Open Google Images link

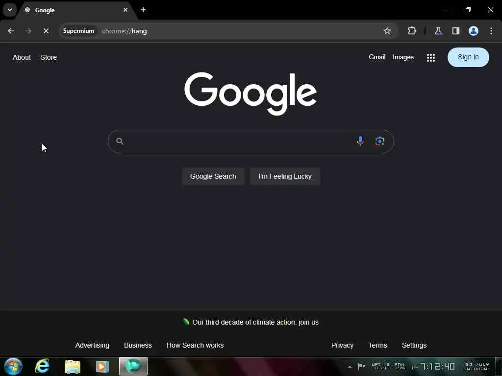tap(403, 57)
